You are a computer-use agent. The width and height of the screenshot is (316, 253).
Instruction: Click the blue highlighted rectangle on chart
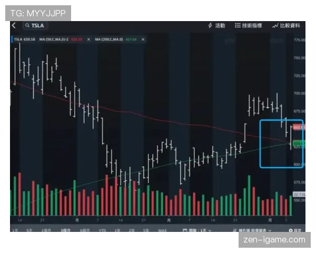tap(281, 143)
